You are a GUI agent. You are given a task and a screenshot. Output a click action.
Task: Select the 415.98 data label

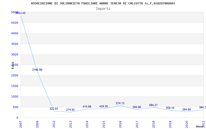pyautogui.click(x=87, y=107)
